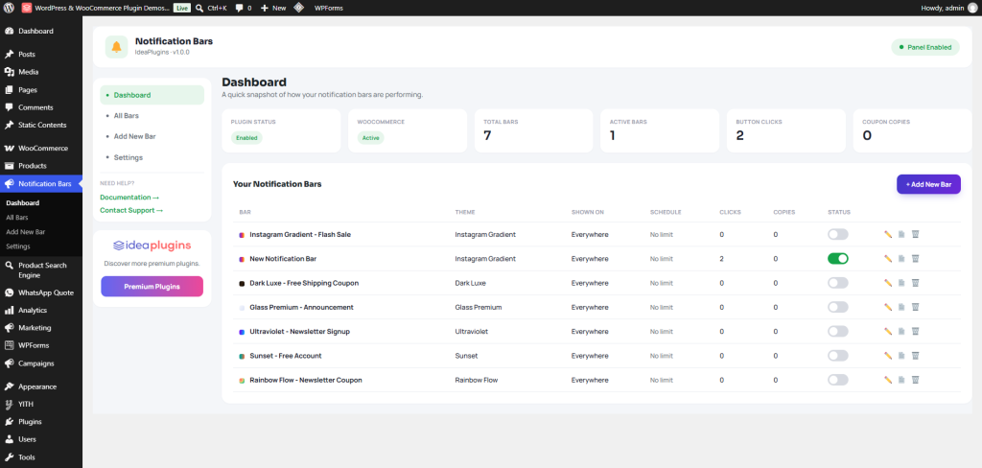The height and width of the screenshot is (468, 982).
Task: Enable the Instagram Gradient - Flash Sale toggle
Action: [x=838, y=234]
